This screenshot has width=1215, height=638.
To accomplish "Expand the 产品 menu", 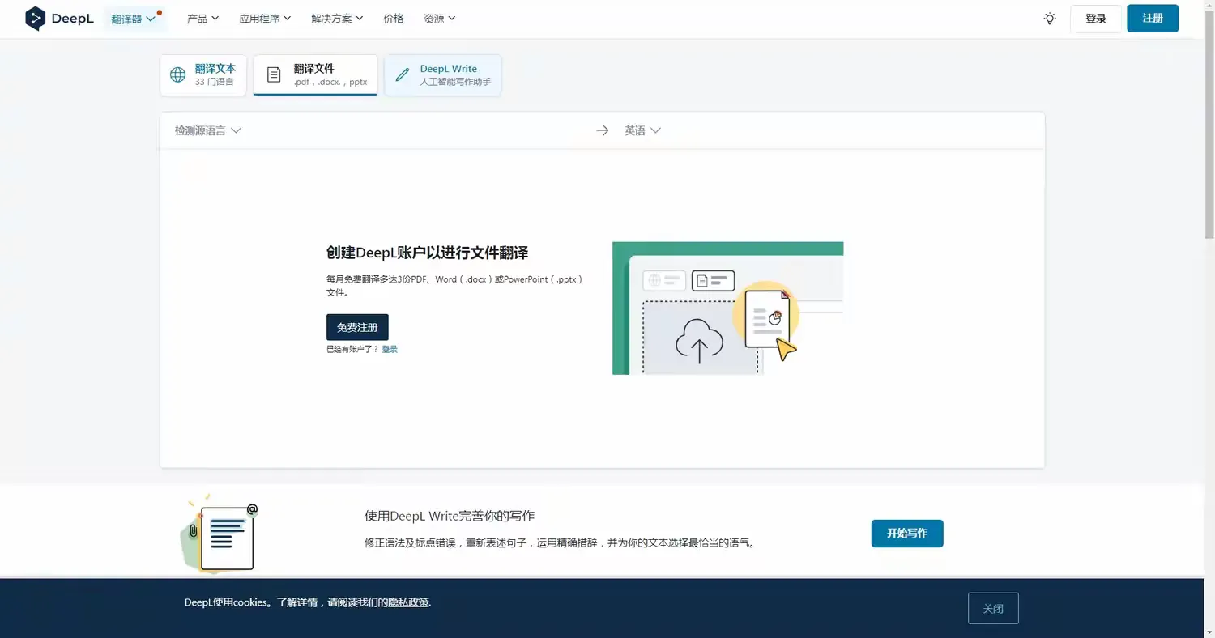I will [x=202, y=19].
